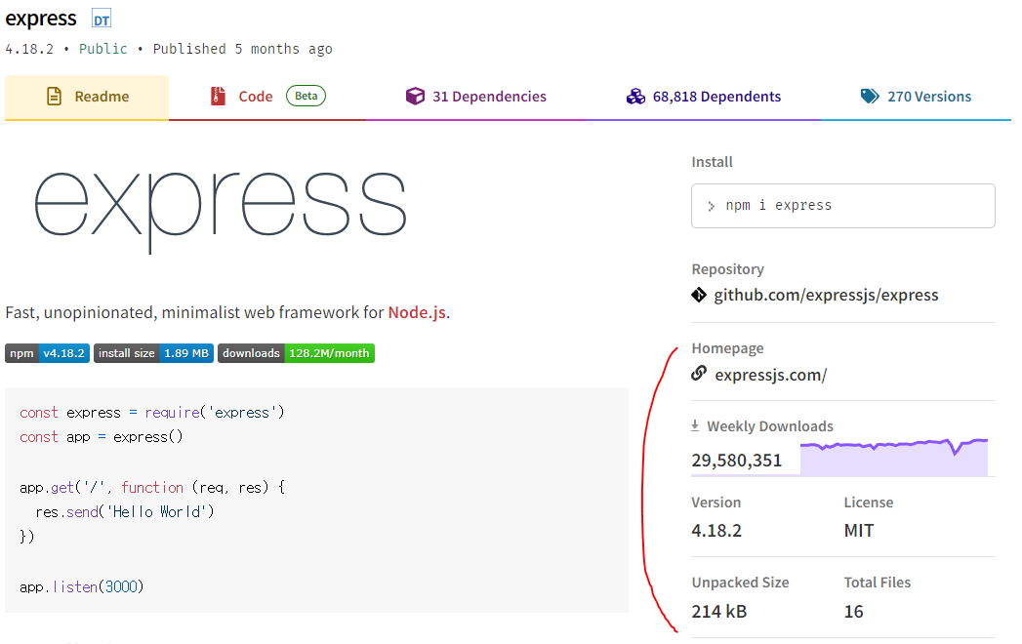Click the Public label under package name

pyautogui.click(x=103, y=49)
